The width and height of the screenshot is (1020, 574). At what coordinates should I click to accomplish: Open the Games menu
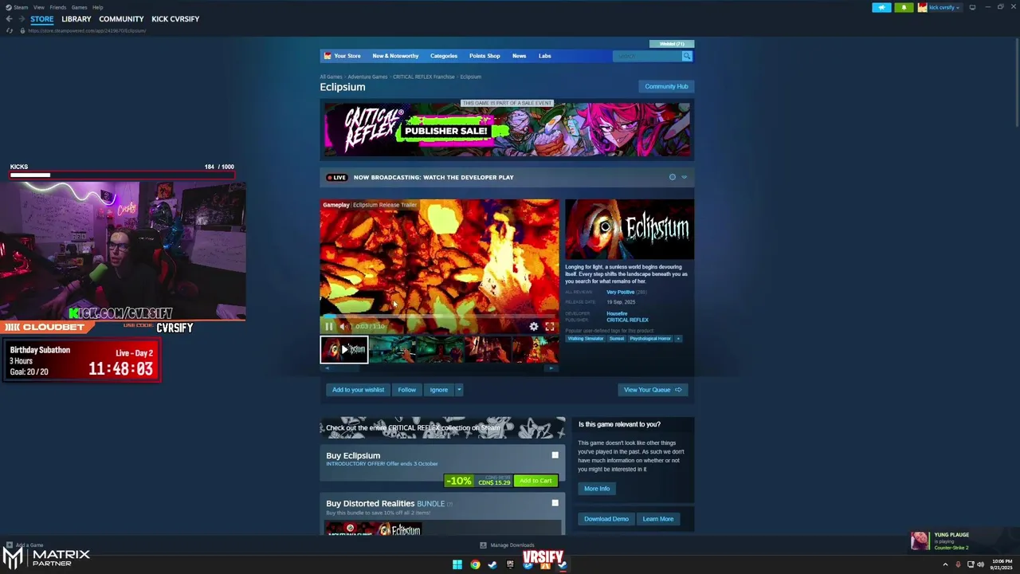80,7
